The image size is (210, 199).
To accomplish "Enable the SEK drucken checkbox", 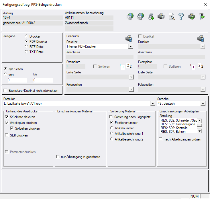I will 7,135.
